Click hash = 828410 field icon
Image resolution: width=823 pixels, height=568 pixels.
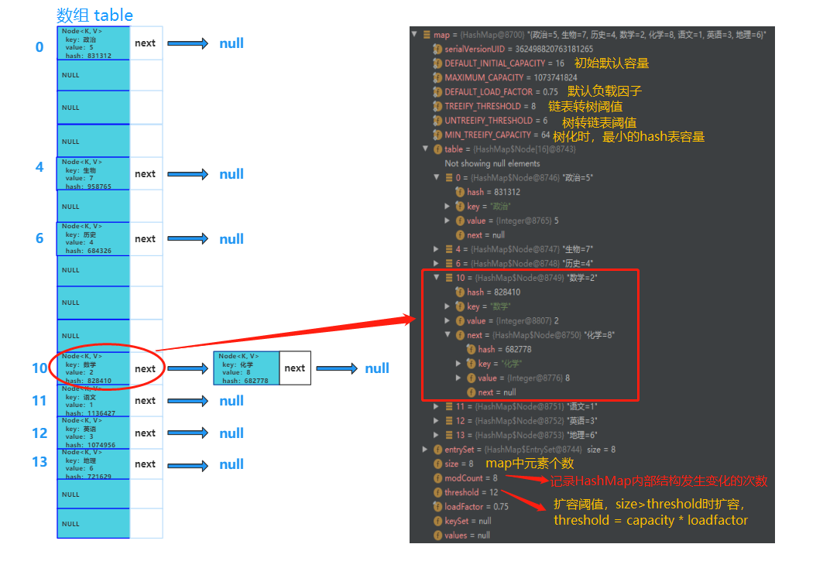[x=461, y=292]
